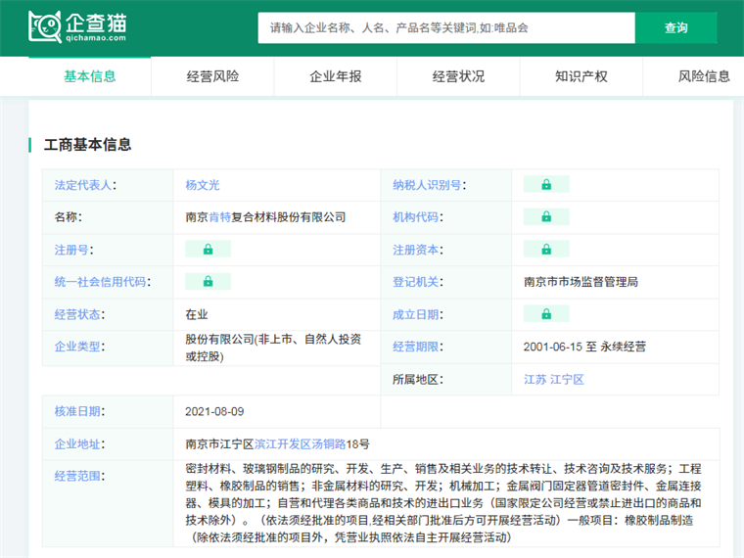Switch to the 基本信息 tab
This screenshot has height=558, width=744.
coord(90,76)
